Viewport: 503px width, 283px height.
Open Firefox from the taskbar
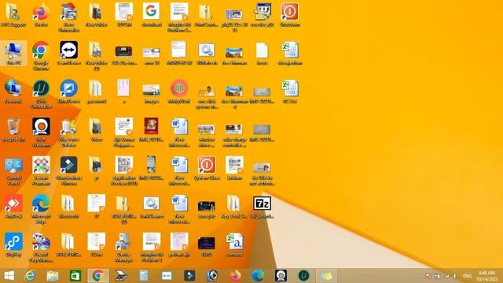(x=235, y=276)
